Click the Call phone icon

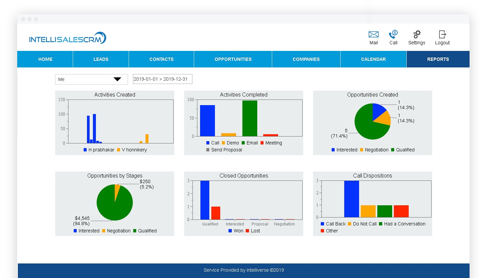tap(393, 34)
